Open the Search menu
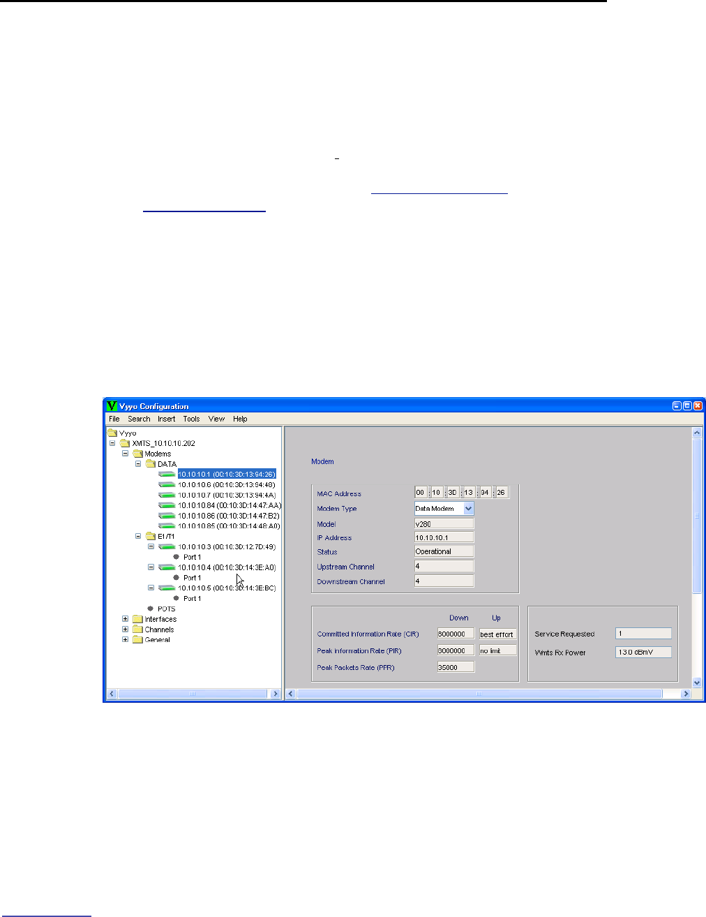 coord(139,419)
